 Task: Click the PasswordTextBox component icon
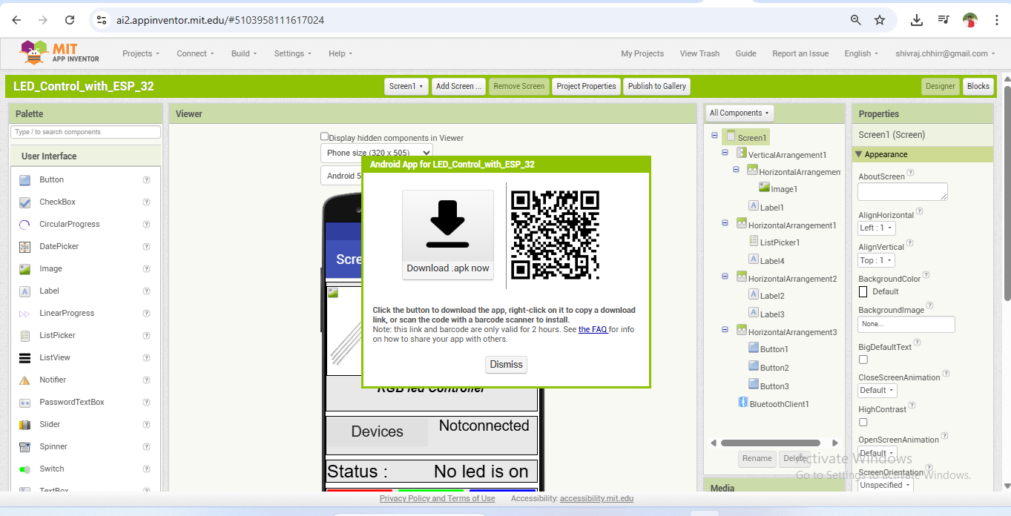click(25, 403)
